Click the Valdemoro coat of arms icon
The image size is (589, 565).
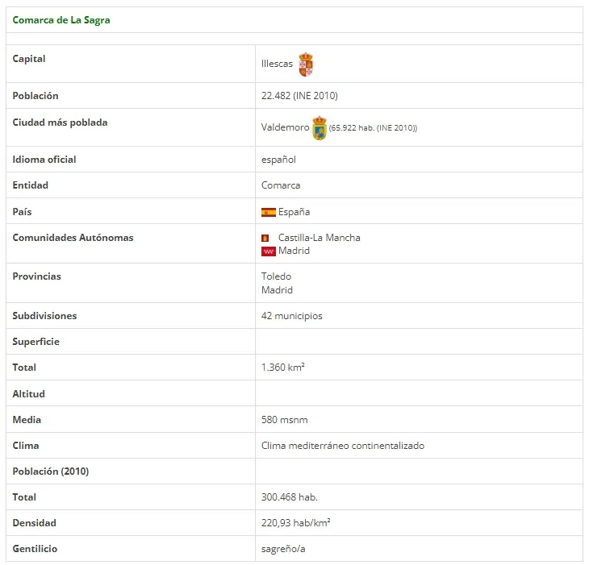320,128
